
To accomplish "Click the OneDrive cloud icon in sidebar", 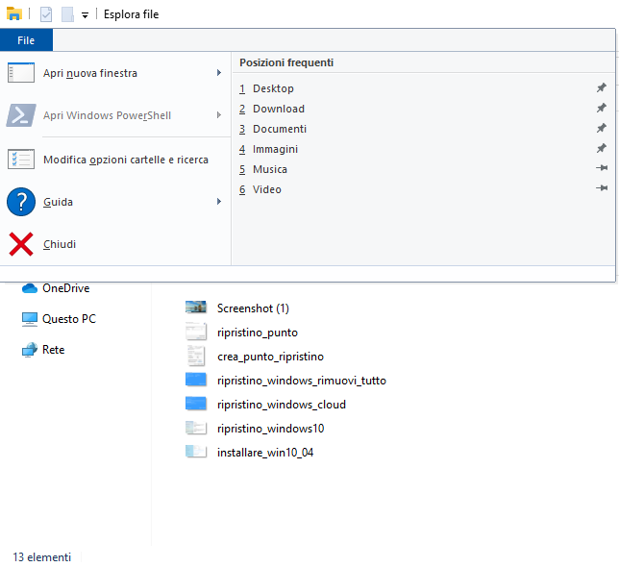I will pyautogui.click(x=29, y=288).
